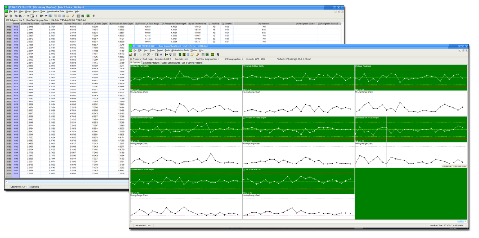Open the Administrative Tools menu

[56, 12]
